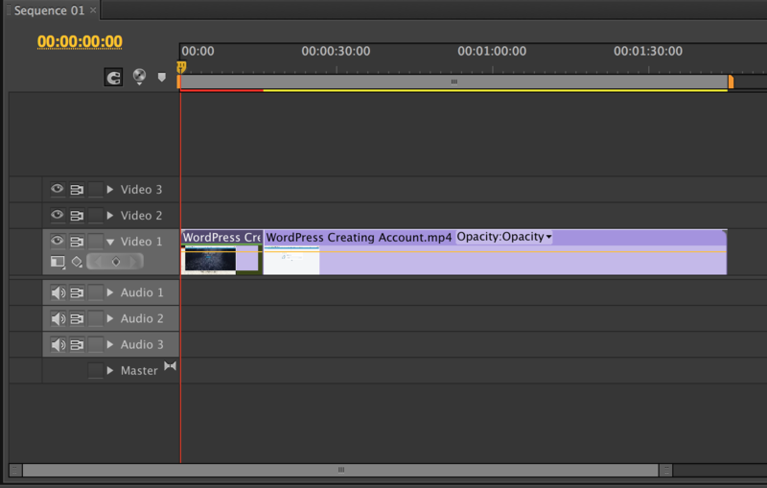Click the 00:00:00:00 timecode display

(80, 41)
